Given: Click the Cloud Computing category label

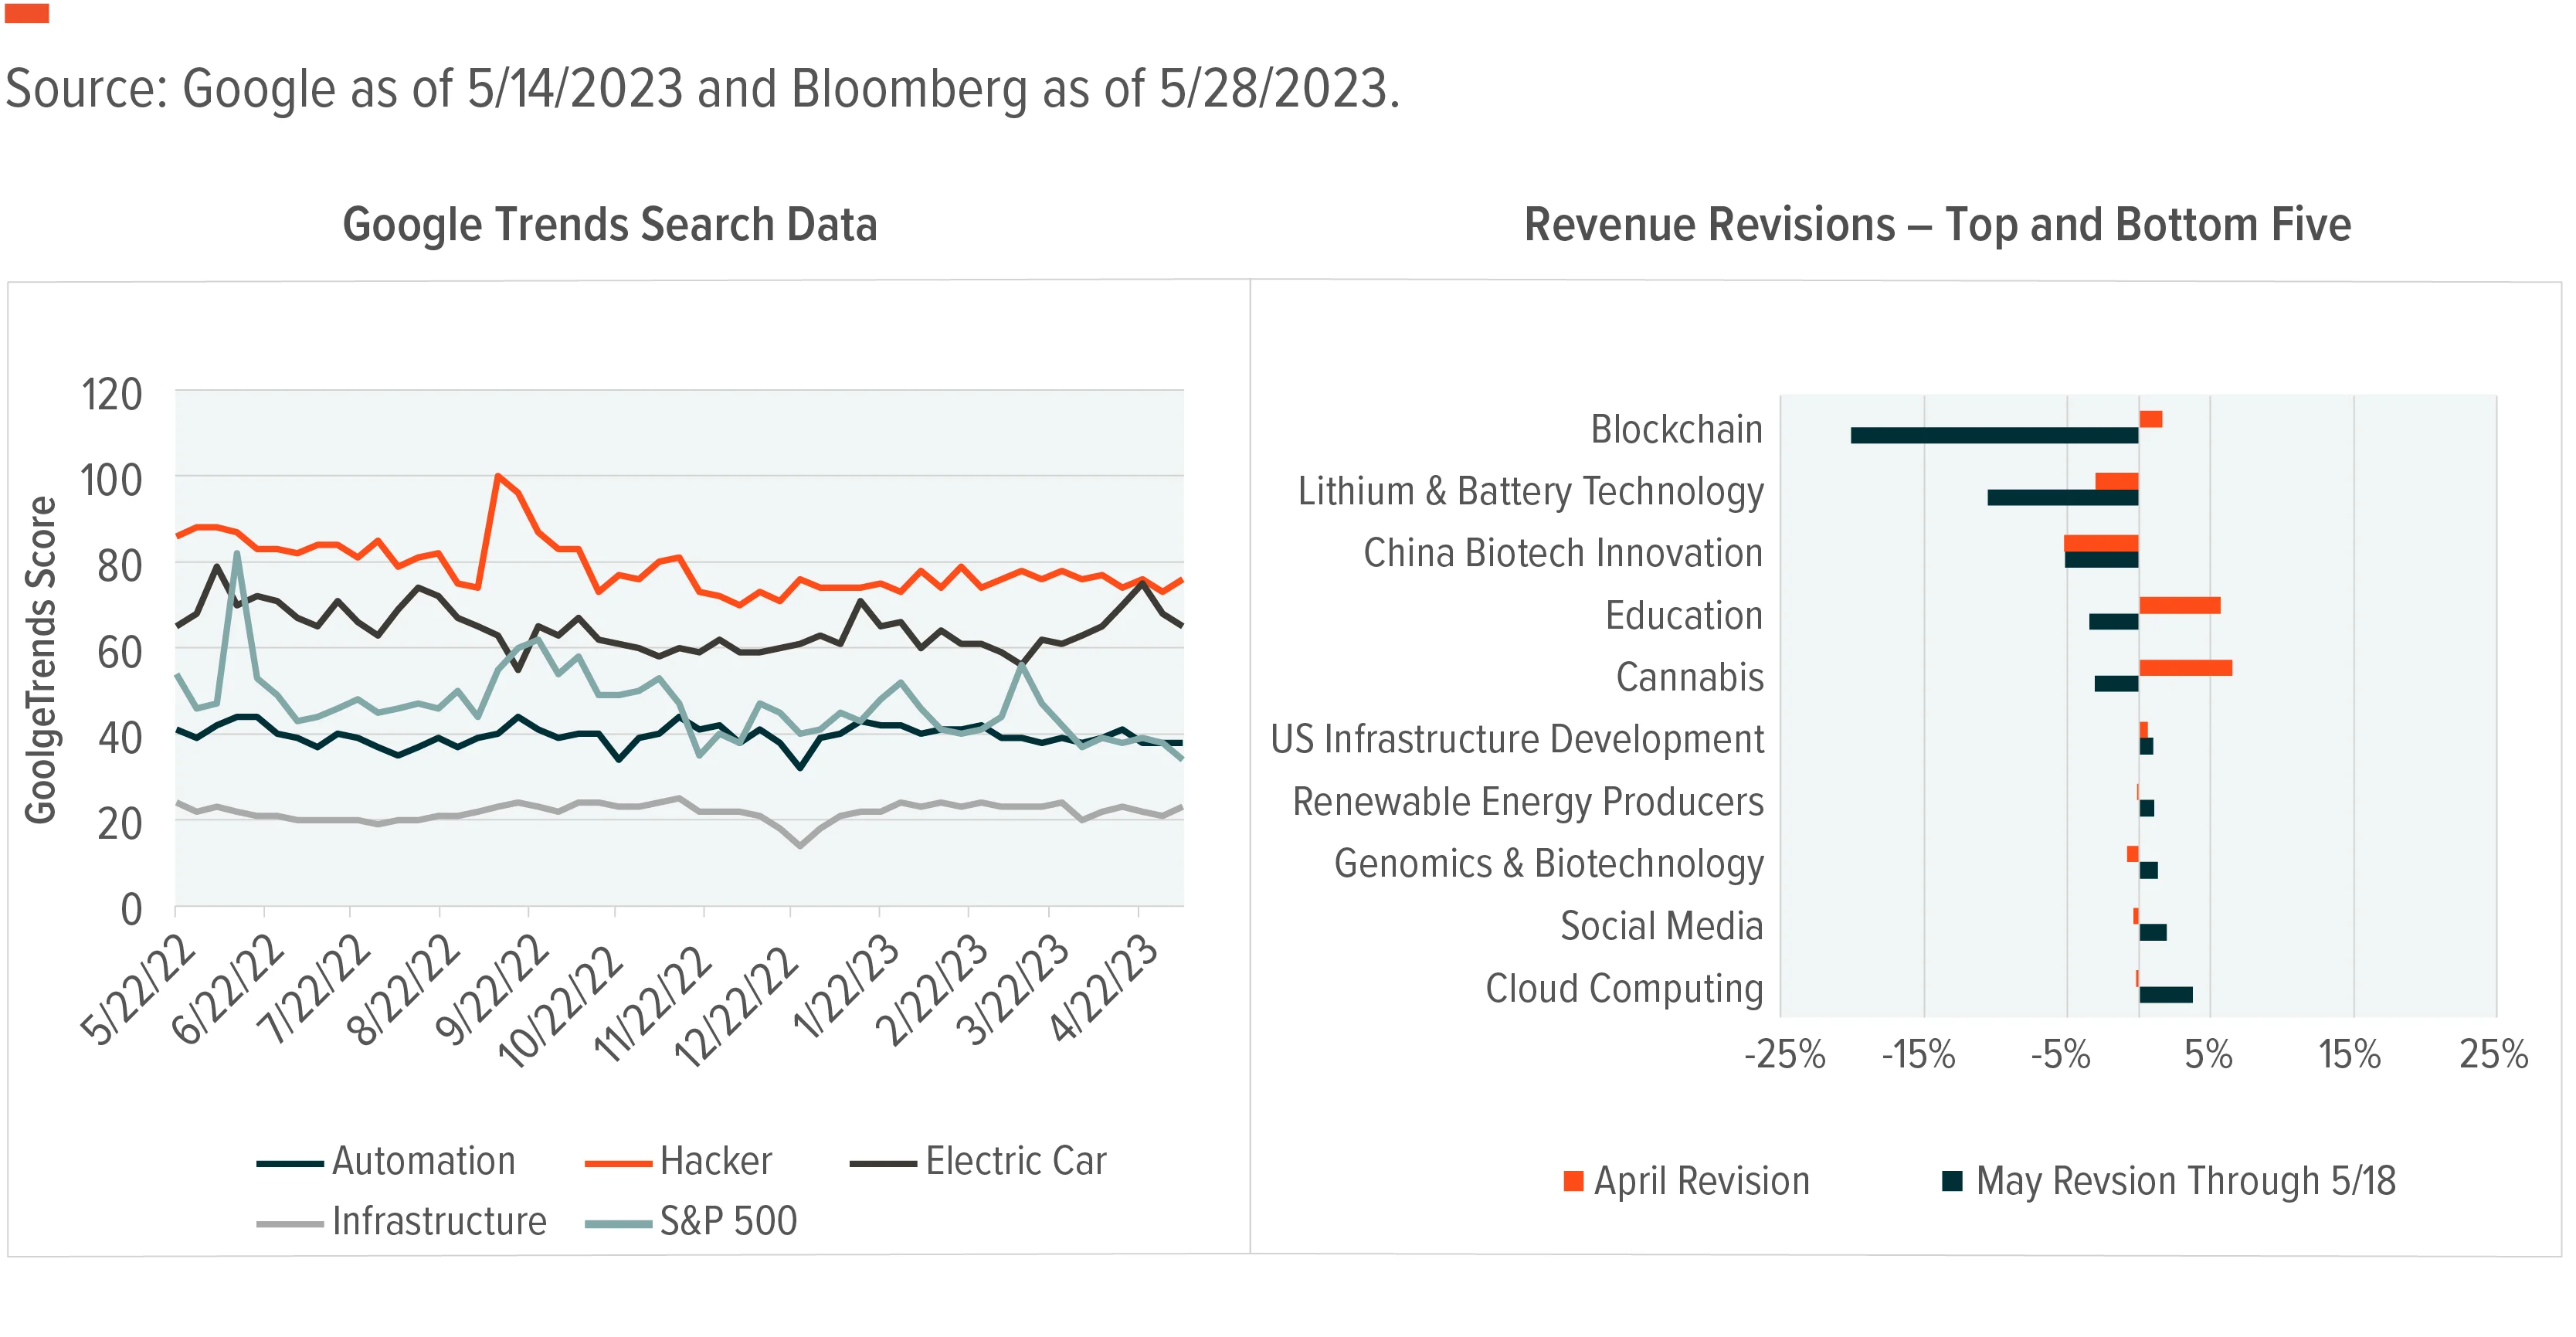Looking at the screenshot, I should 1624,988.
